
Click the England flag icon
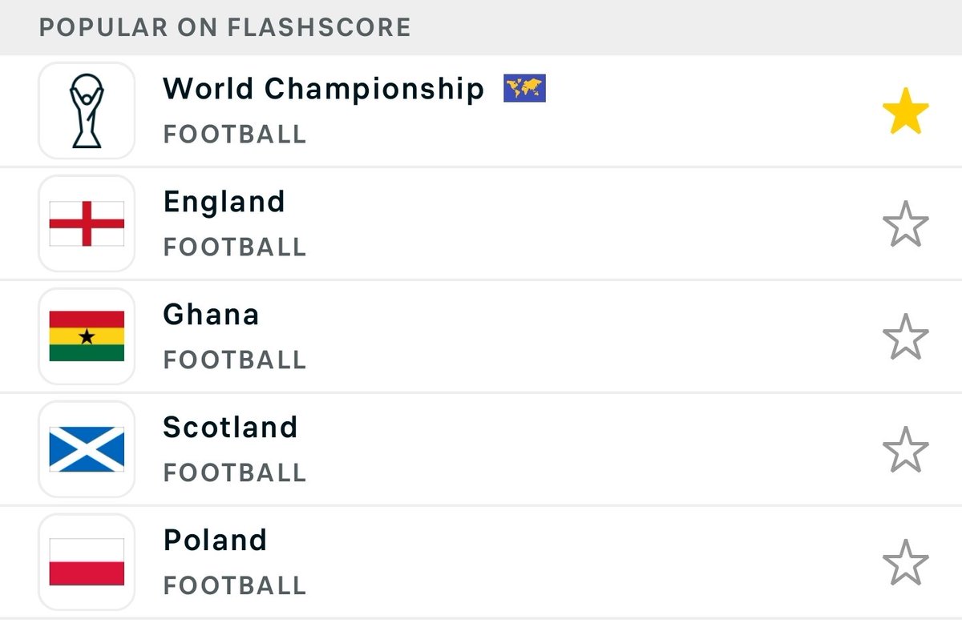87,223
